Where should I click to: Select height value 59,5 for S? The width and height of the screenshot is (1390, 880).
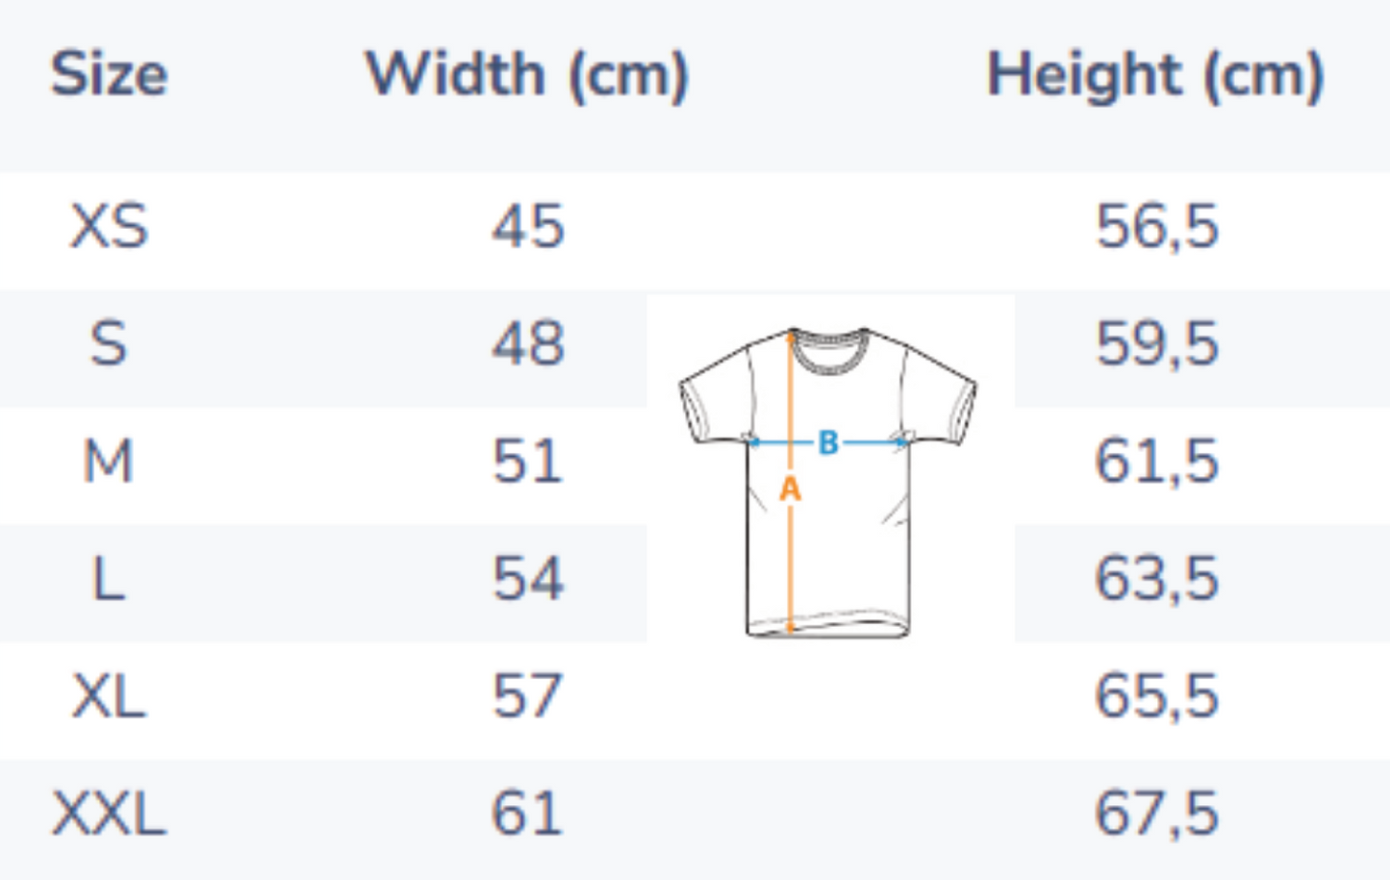(1157, 344)
